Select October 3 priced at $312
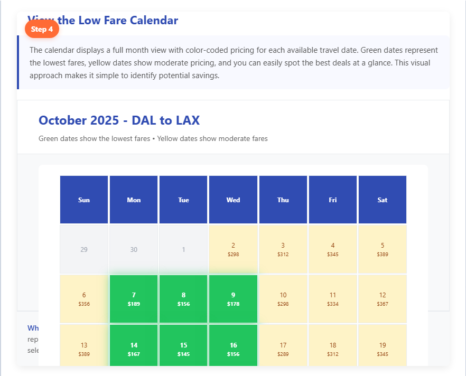 click(x=283, y=249)
